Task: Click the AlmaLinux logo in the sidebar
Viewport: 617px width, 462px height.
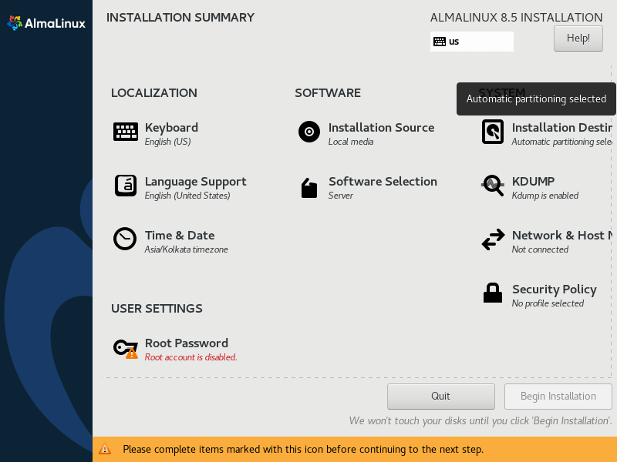Action: tap(46, 23)
